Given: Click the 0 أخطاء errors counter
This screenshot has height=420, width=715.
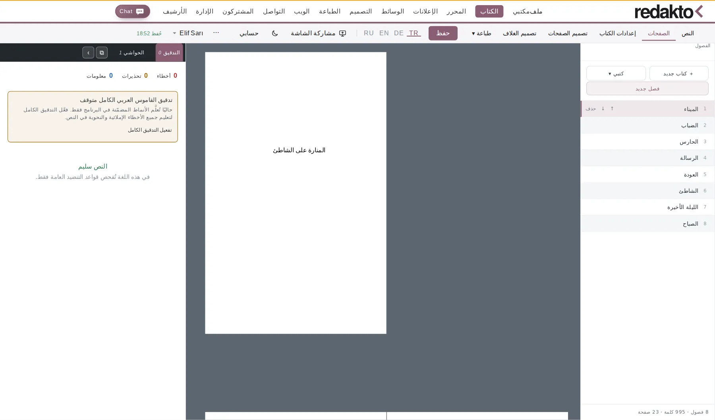Looking at the screenshot, I should click(x=167, y=76).
